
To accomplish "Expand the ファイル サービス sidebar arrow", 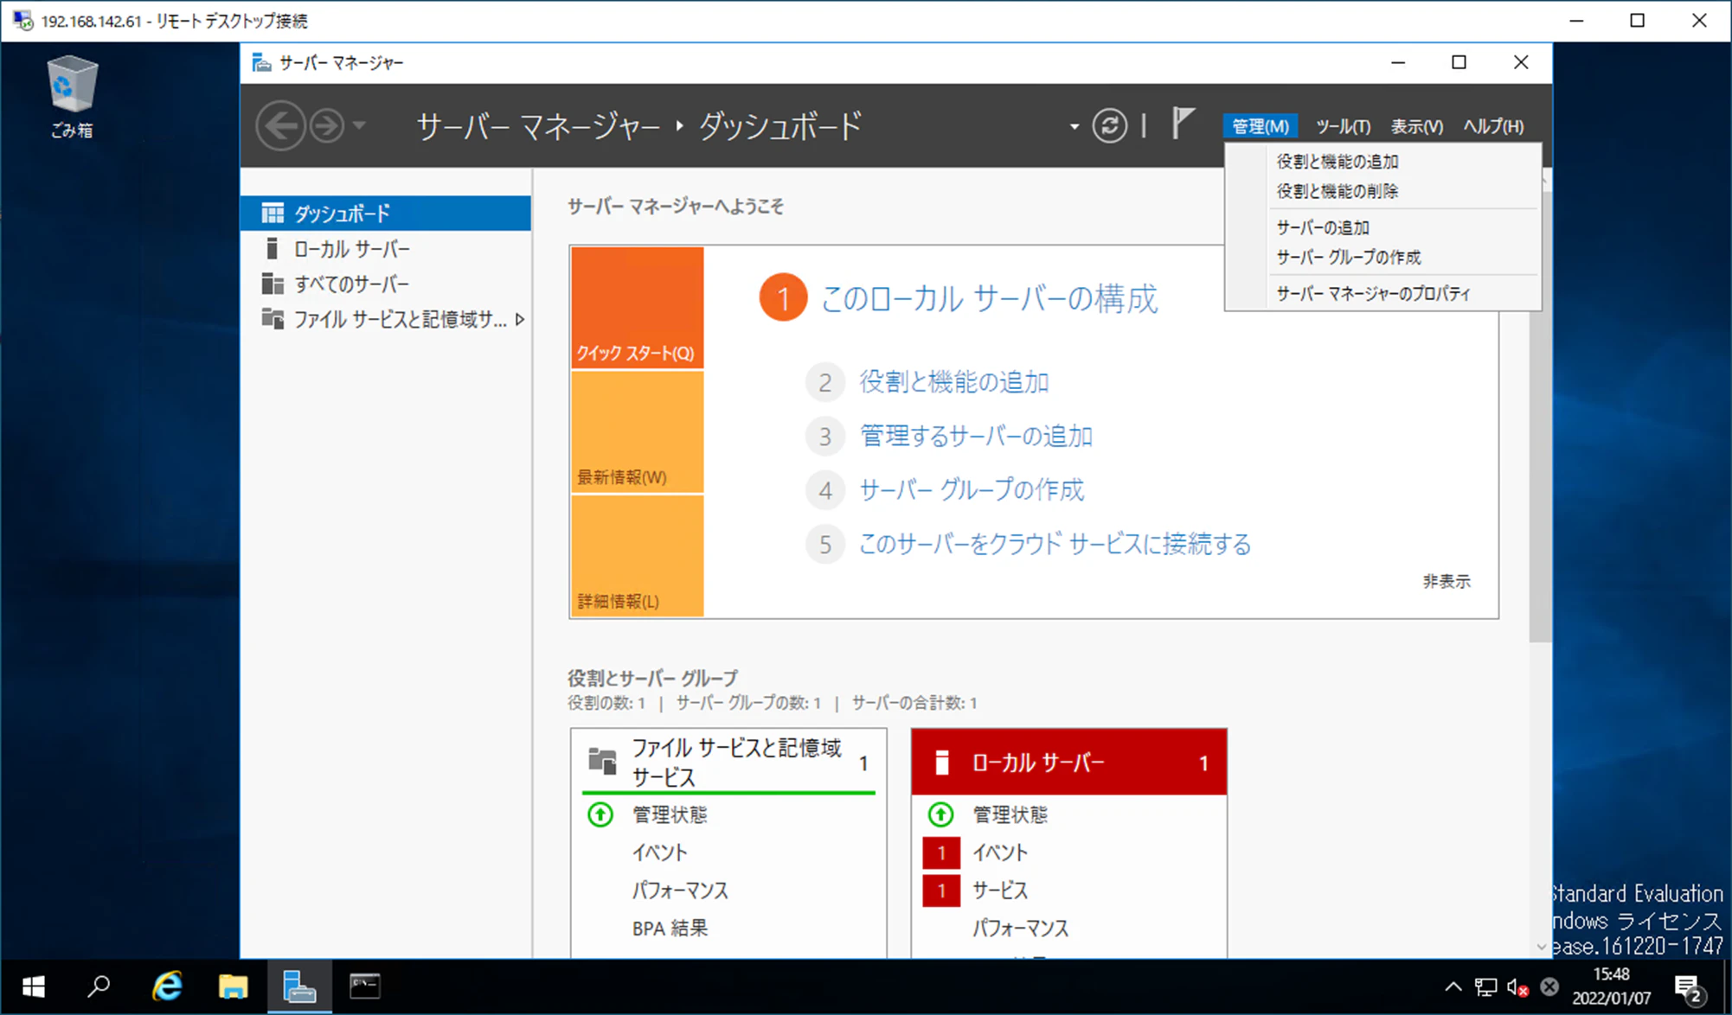I will pos(519,320).
